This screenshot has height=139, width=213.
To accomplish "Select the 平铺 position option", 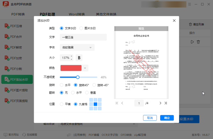I will pos(65,104).
